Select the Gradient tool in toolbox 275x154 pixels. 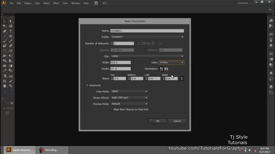(x=11, y=66)
